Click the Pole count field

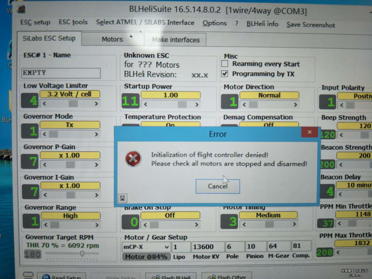pyautogui.click(x=234, y=246)
